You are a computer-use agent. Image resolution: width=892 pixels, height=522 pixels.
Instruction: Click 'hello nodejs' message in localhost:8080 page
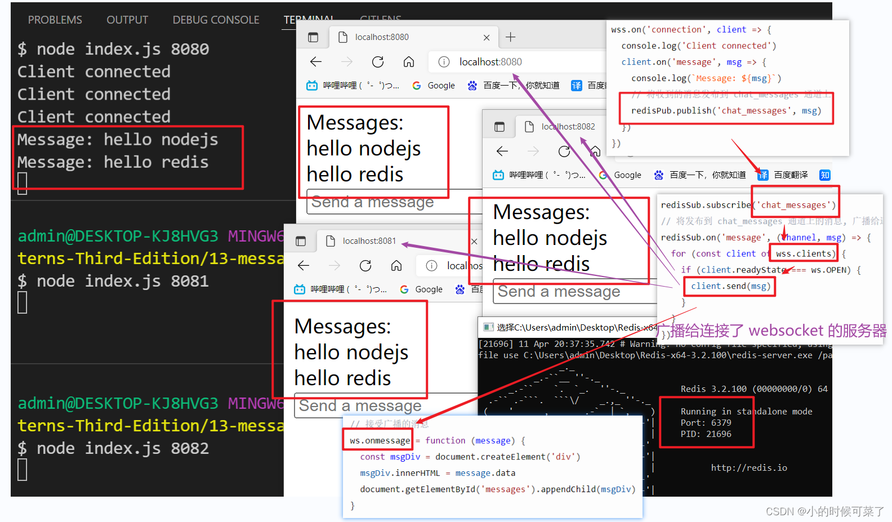click(x=364, y=149)
